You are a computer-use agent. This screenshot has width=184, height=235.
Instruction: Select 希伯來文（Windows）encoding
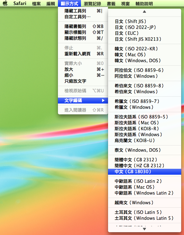144,92
